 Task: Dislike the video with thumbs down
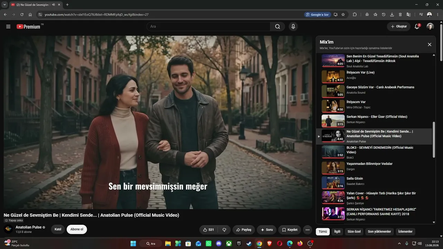[224, 230]
